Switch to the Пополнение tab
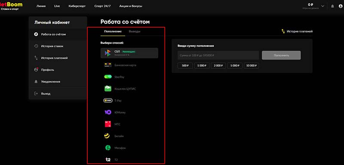The image size is (344, 165). pyautogui.click(x=113, y=31)
